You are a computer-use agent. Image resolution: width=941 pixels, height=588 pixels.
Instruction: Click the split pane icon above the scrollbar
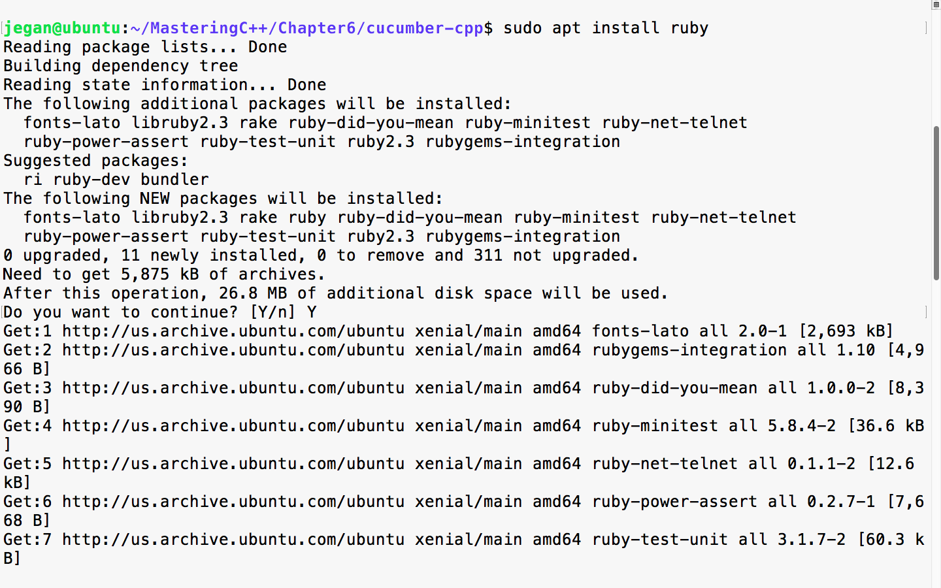pos(936,5)
